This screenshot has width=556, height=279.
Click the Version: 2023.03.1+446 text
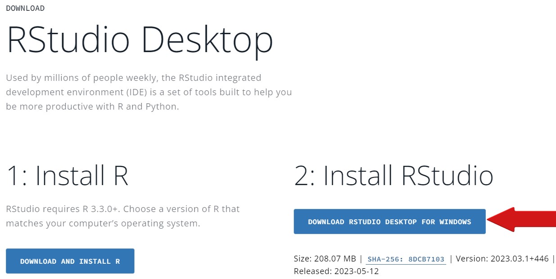point(502,259)
